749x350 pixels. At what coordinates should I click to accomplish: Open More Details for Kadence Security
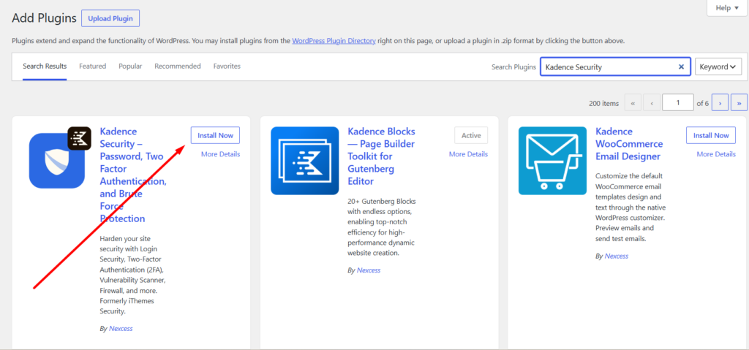tap(221, 154)
